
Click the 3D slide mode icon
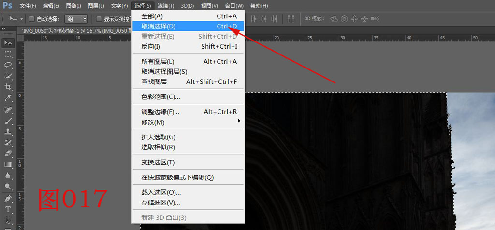click(x=364, y=19)
